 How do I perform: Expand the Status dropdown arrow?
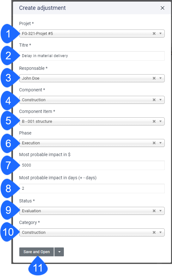coord(160,211)
